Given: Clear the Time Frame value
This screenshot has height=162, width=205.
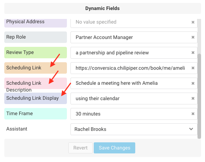Looking at the screenshot, I should [193, 114].
